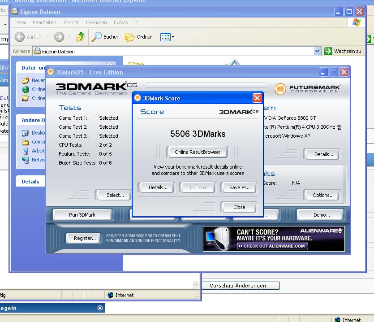Open the ? help menu
The height and width of the screenshot is (322, 374).
136,22
